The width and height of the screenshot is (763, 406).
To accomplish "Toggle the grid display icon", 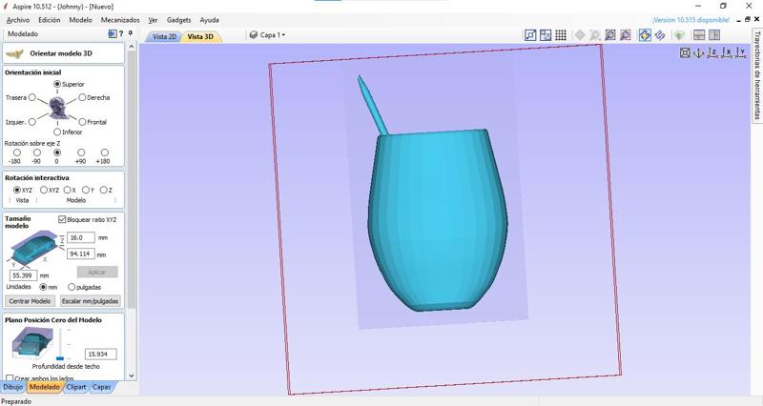I will [x=561, y=35].
